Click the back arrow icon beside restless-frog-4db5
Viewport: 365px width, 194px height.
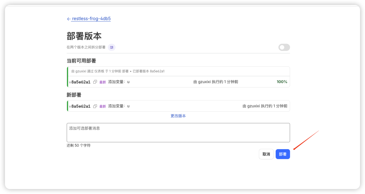(69, 19)
